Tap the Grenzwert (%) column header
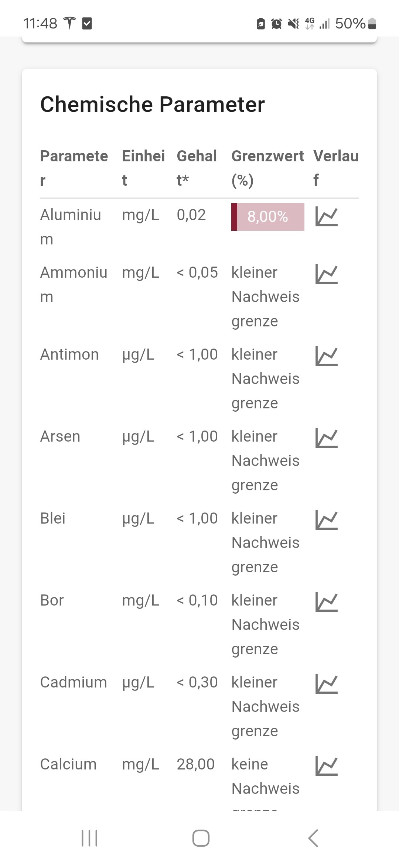The image size is (399, 864). (267, 168)
